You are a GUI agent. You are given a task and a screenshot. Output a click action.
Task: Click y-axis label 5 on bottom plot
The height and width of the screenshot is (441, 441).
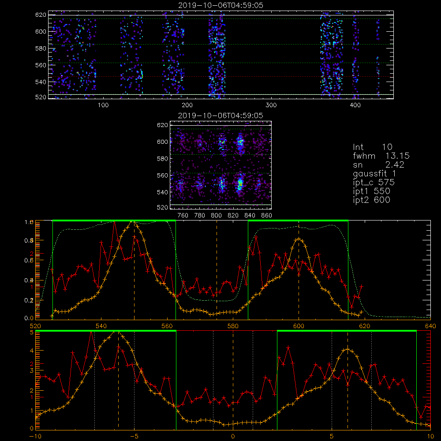[32, 333]
